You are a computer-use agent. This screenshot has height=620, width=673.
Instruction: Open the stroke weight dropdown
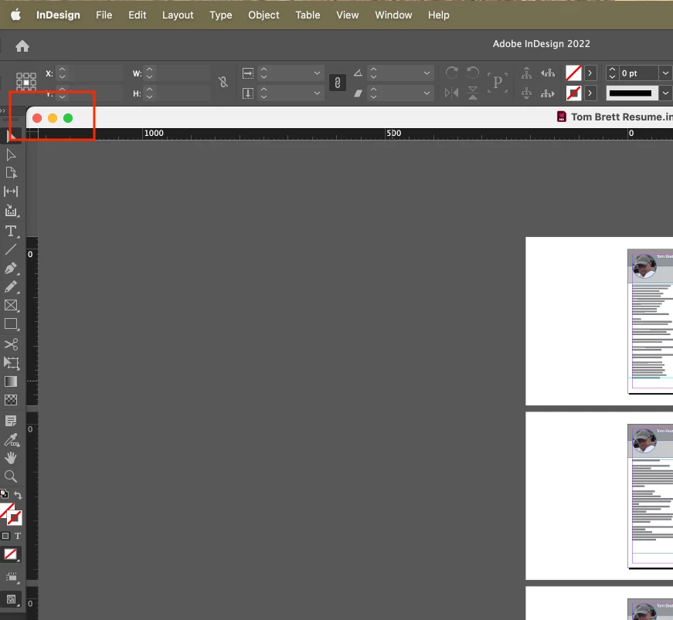pos(665,73)
